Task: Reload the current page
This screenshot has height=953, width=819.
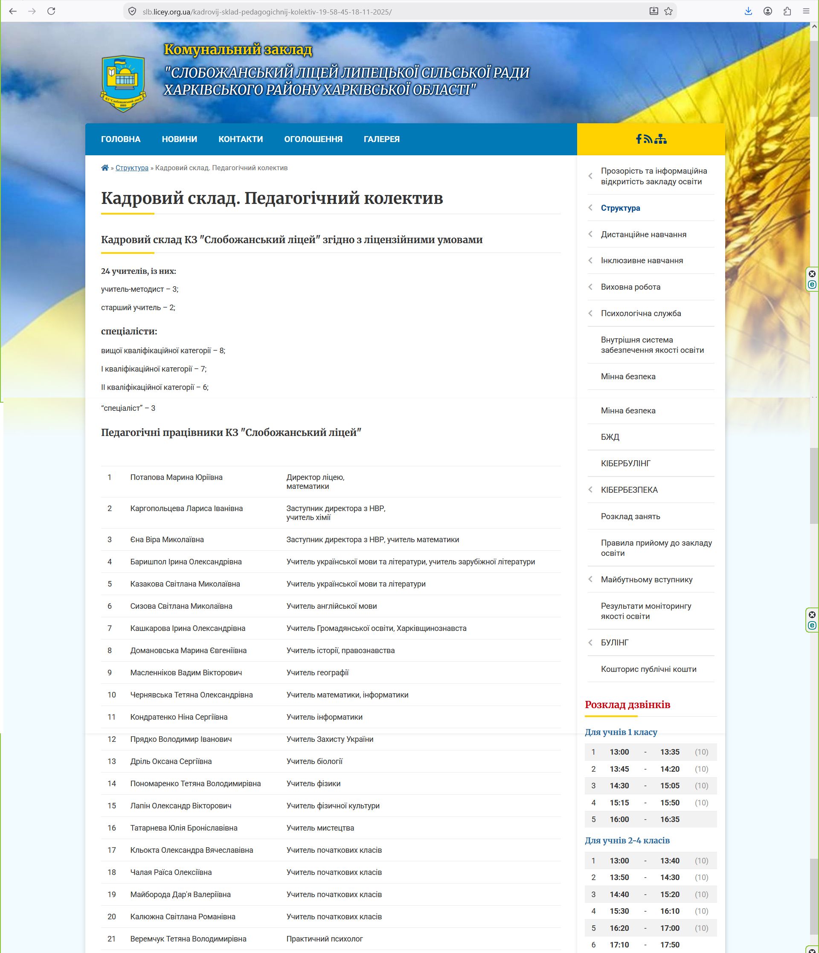Action: tap(52, 12)
